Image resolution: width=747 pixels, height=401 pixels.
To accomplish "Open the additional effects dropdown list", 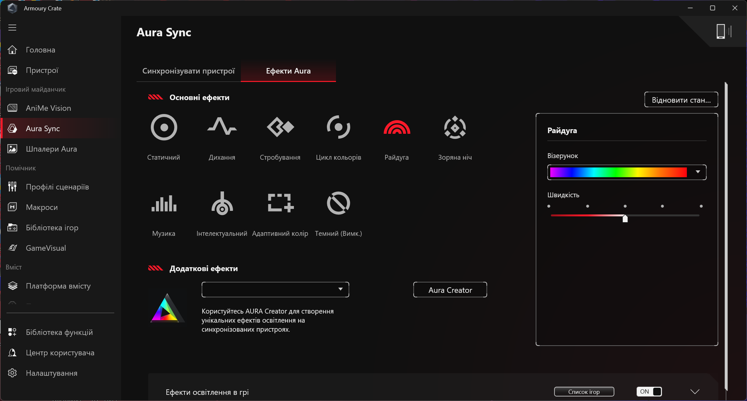I will [x=275, y=289].
